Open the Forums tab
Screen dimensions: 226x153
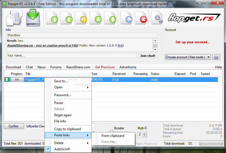[56, 67]
